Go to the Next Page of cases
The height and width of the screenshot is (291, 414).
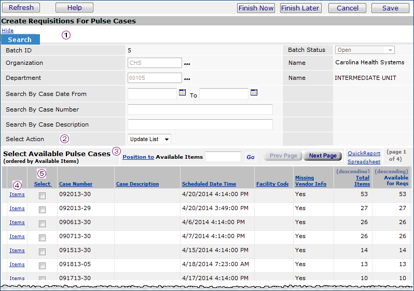pos(322,156)
